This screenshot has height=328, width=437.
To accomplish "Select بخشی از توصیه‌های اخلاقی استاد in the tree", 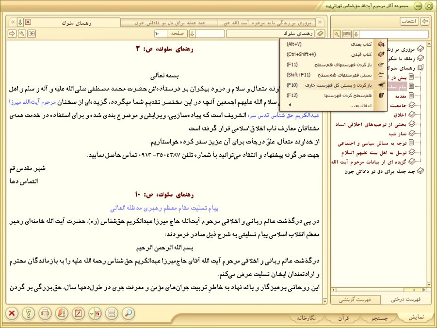I will (371, 124).
